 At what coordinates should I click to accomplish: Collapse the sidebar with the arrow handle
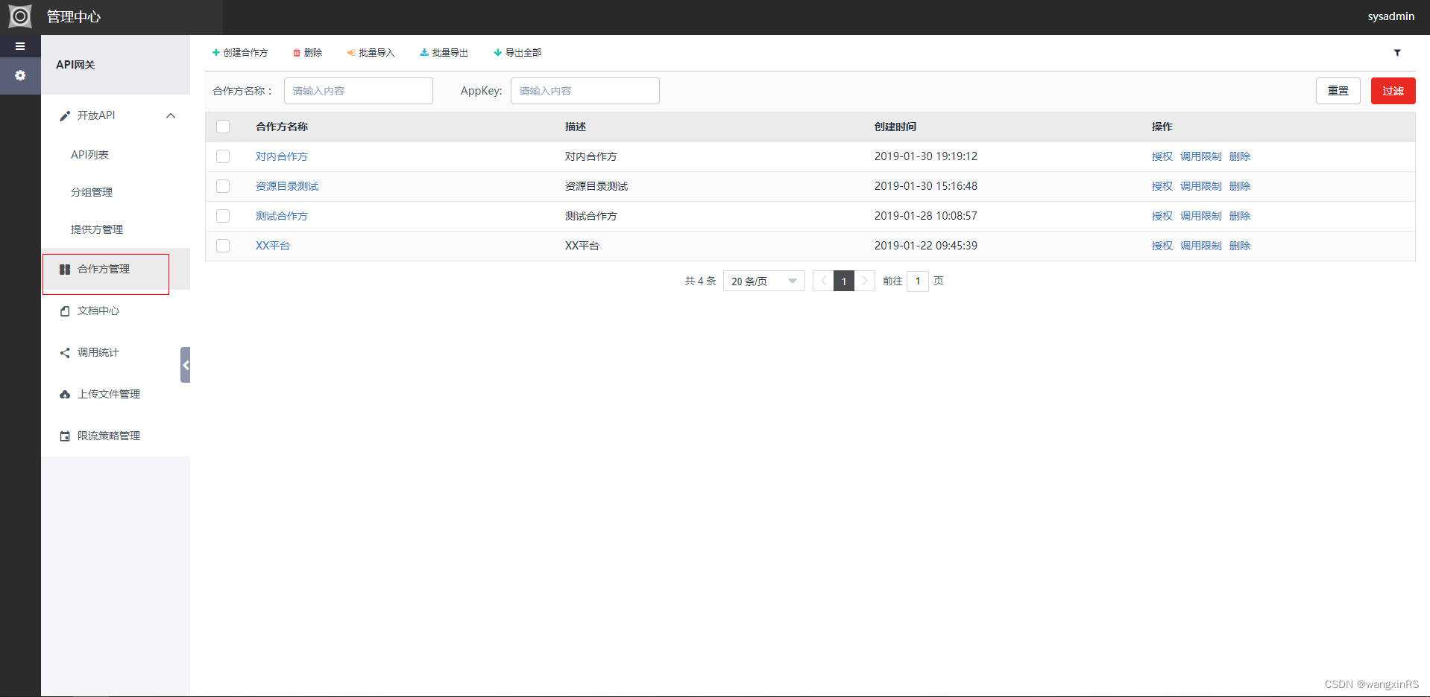[x=186, y=365]
